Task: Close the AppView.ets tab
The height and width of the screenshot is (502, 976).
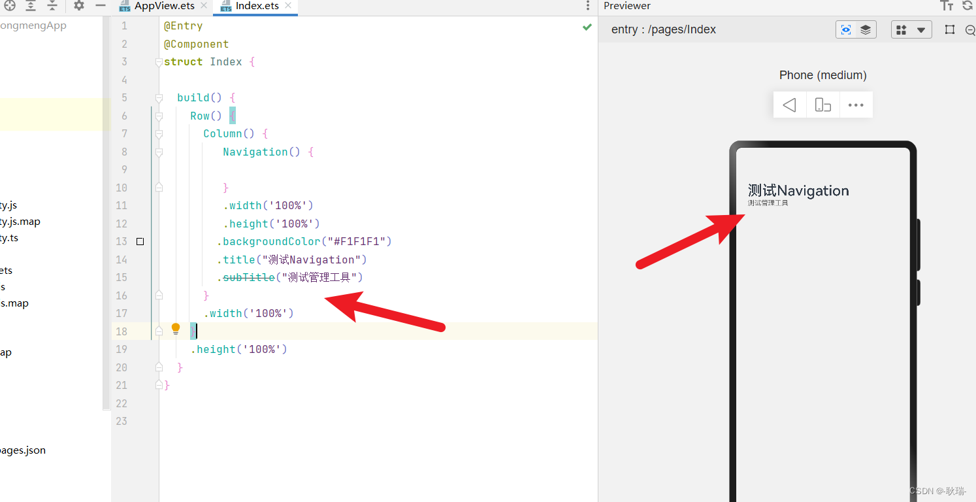Action: pos(203,6)
